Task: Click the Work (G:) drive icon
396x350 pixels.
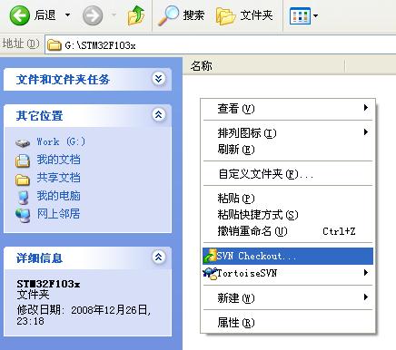Action: coord(23,142)
